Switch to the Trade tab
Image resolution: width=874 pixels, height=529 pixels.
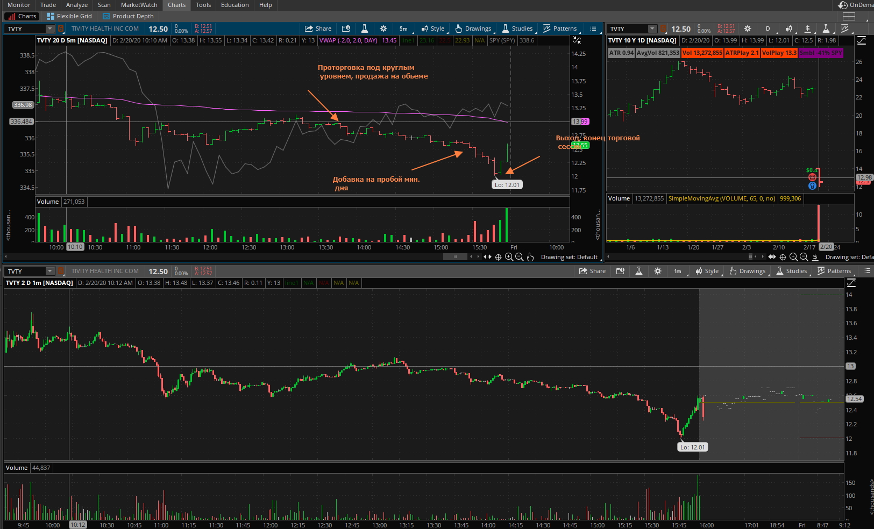pos(48,5)
